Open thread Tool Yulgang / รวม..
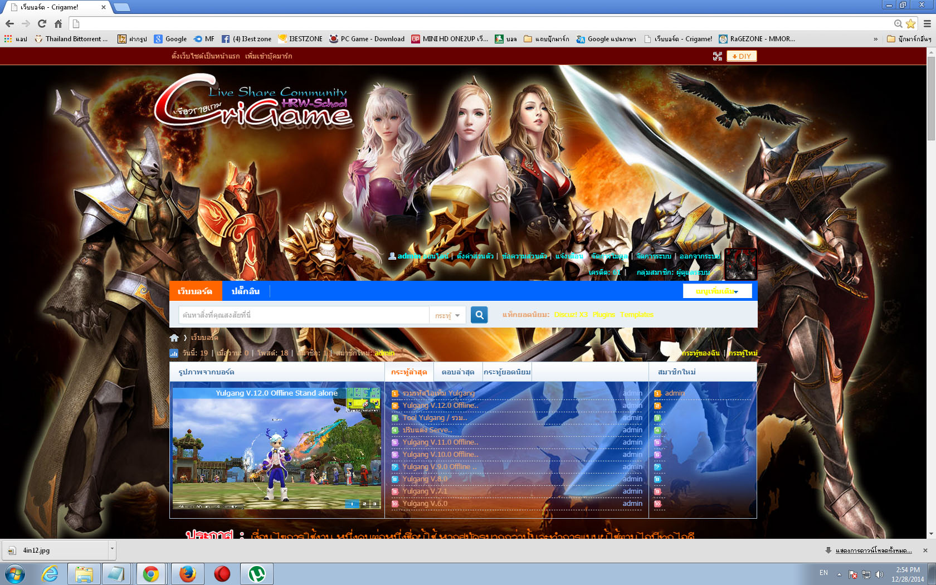Image resolution: width=936 pixels, height=585 pixels. coord(435,418)
